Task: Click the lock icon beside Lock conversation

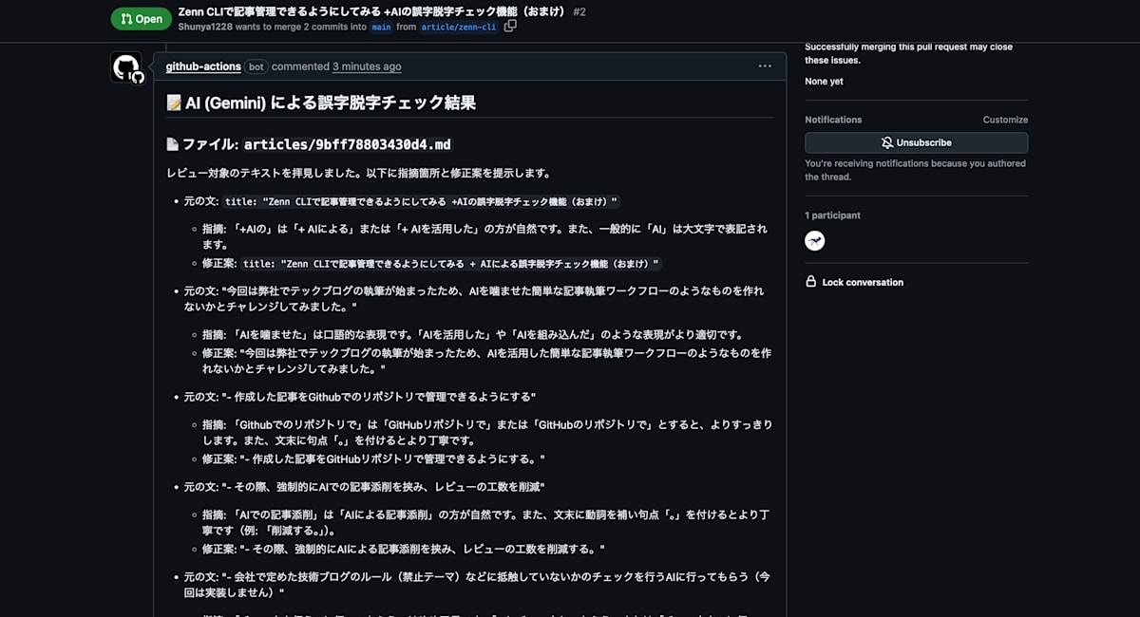Action: (811, 282)
